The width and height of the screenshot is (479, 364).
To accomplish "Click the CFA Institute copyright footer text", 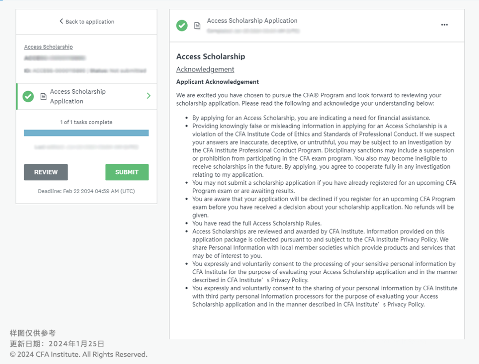I will [79, 354].
